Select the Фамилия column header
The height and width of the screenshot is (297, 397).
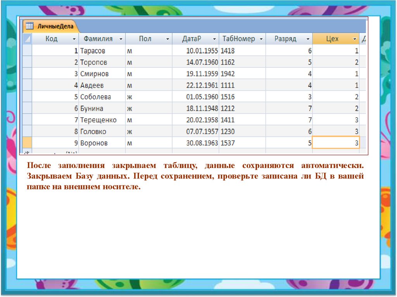pos(102,39)
